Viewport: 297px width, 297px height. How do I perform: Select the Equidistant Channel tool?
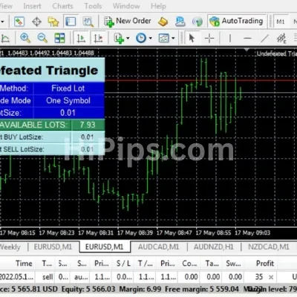pos(281,39)
